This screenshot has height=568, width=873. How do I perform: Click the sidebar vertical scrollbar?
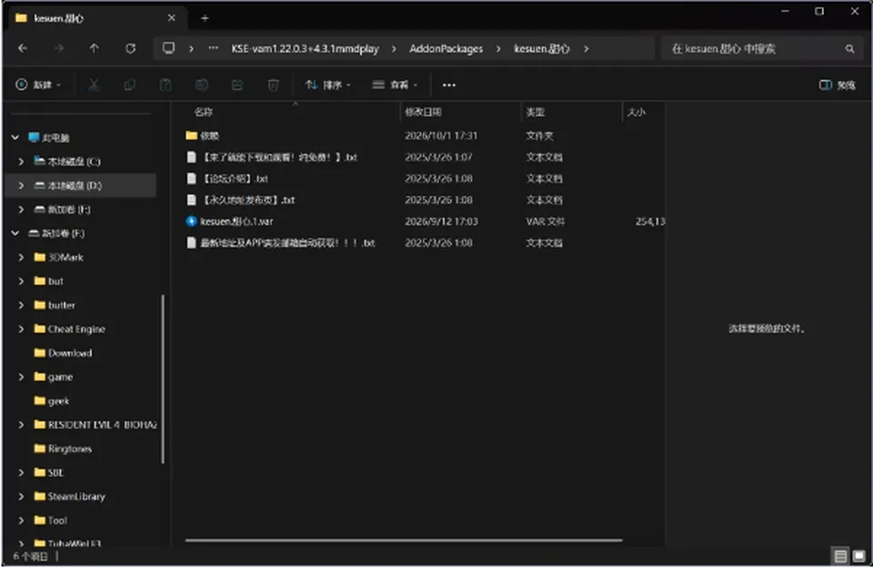click(x=163, y=379)
